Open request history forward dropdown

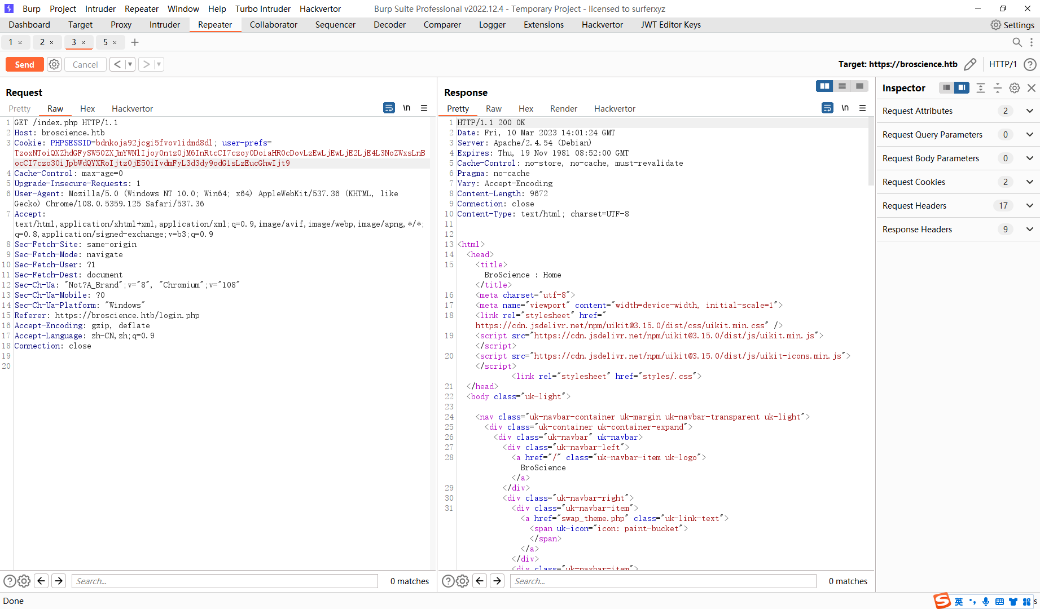[159, 64]
